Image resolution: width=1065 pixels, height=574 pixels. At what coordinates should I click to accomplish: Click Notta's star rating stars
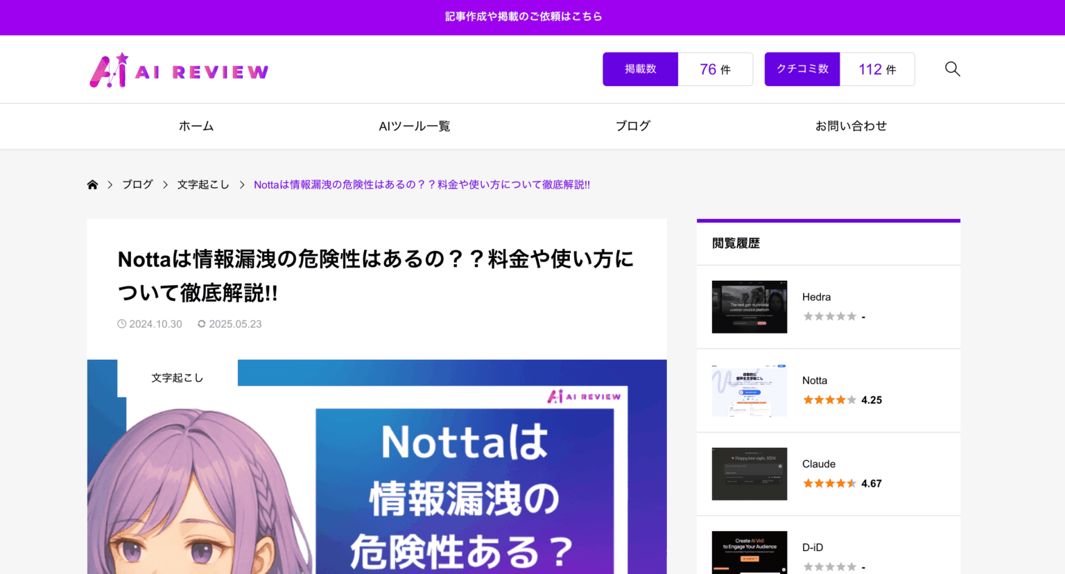[x=829, y=399]
